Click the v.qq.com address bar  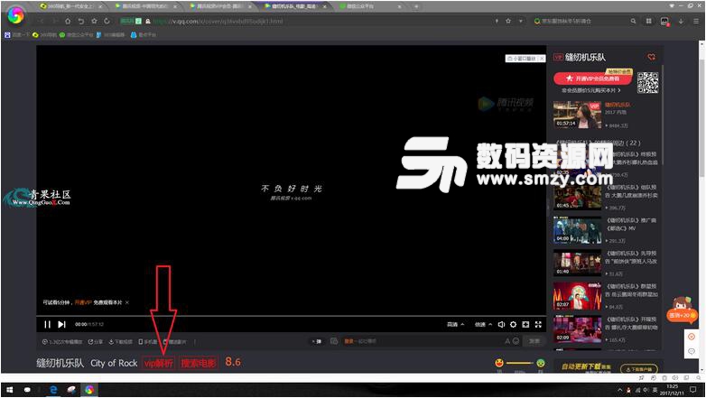315,21
